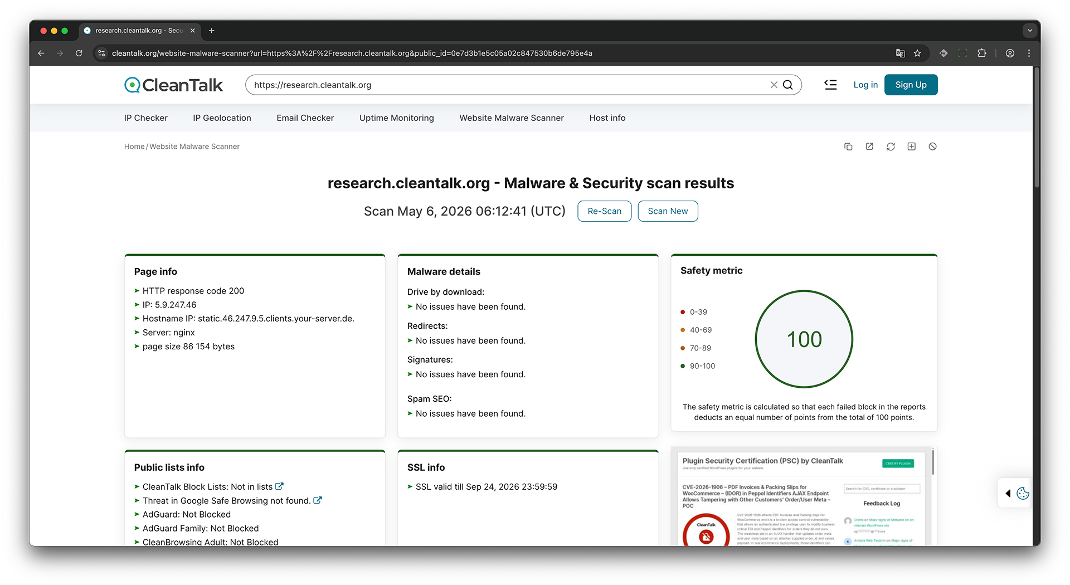Open IP Geolocation menu item

(222, 118)
